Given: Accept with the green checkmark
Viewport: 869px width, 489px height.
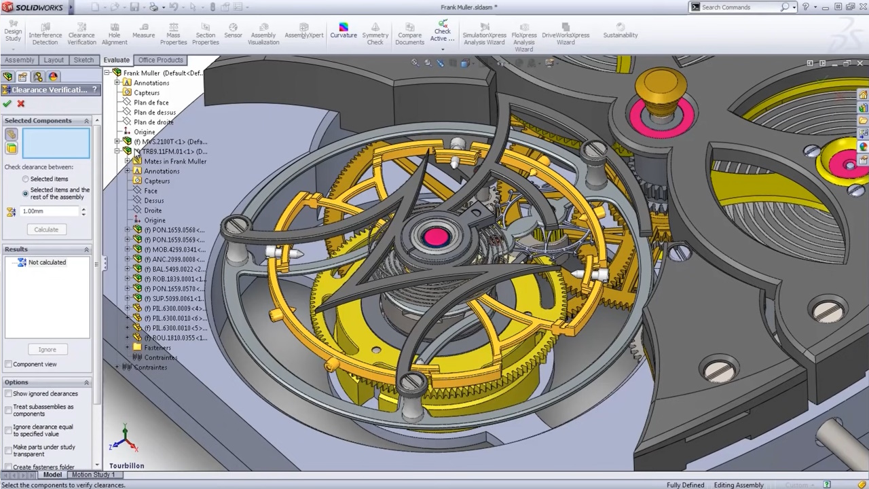Looking at the screenshot, I should 7,104.
